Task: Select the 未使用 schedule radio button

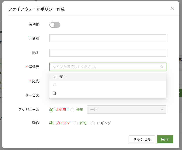Action: [x=51, y=110]
